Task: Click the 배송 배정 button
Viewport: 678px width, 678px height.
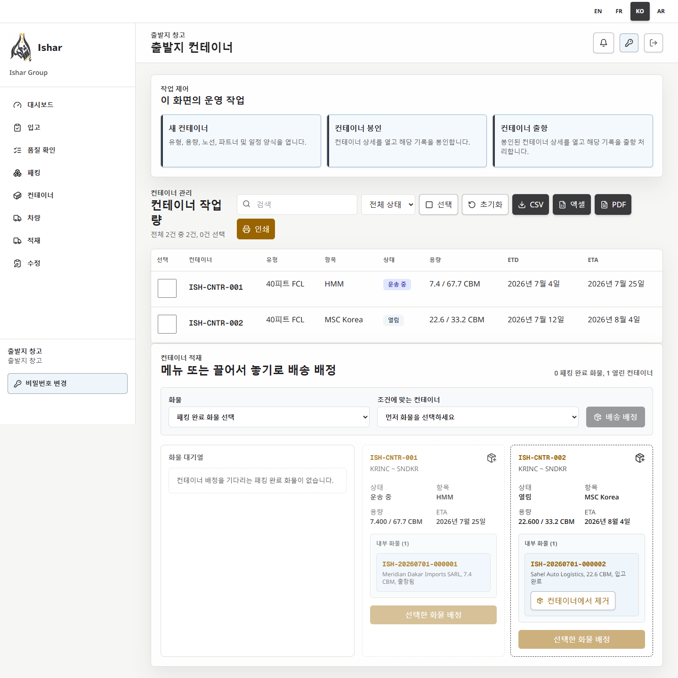Action: 615,417
